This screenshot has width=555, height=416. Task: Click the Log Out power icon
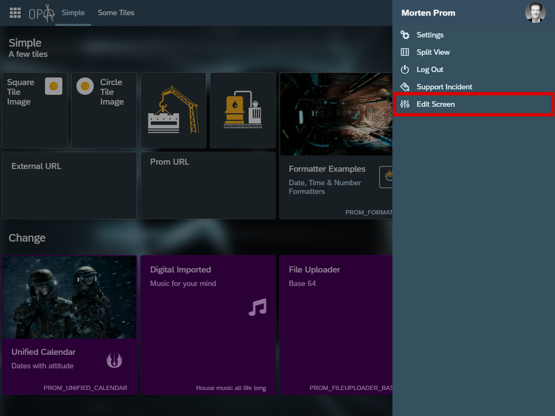tap(405, 69)
